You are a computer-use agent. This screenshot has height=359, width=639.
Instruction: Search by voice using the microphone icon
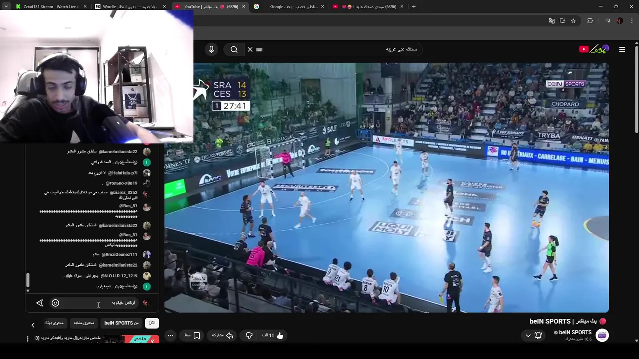point(211,49)
